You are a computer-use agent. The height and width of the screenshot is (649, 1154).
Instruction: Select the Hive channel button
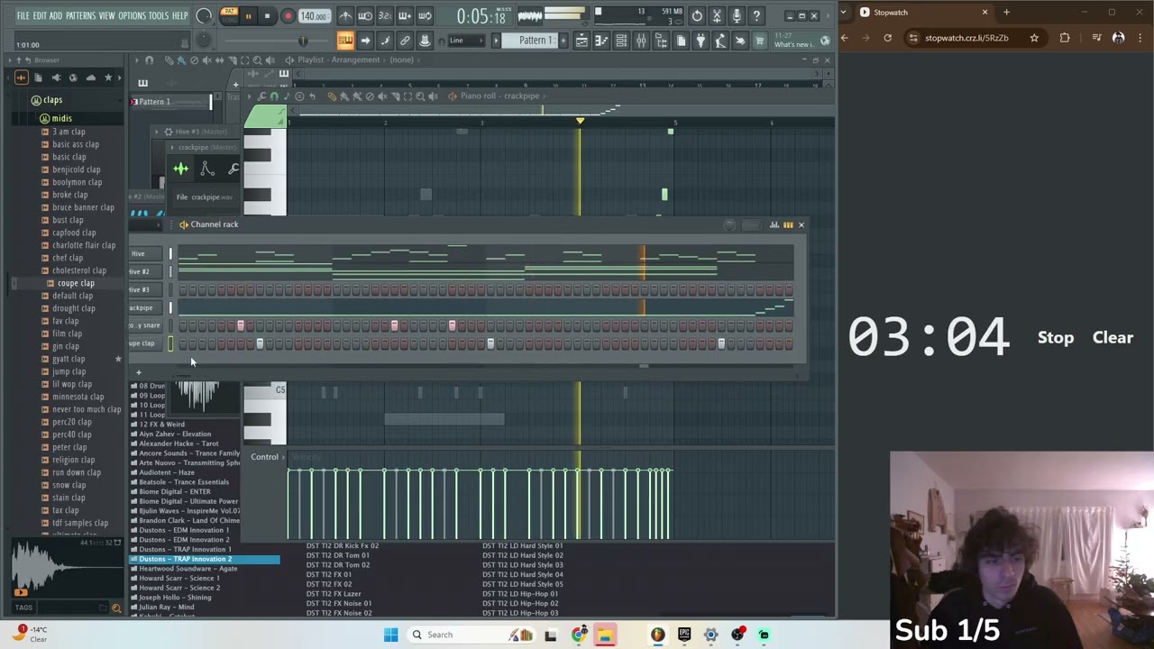[x=143, y=253]
